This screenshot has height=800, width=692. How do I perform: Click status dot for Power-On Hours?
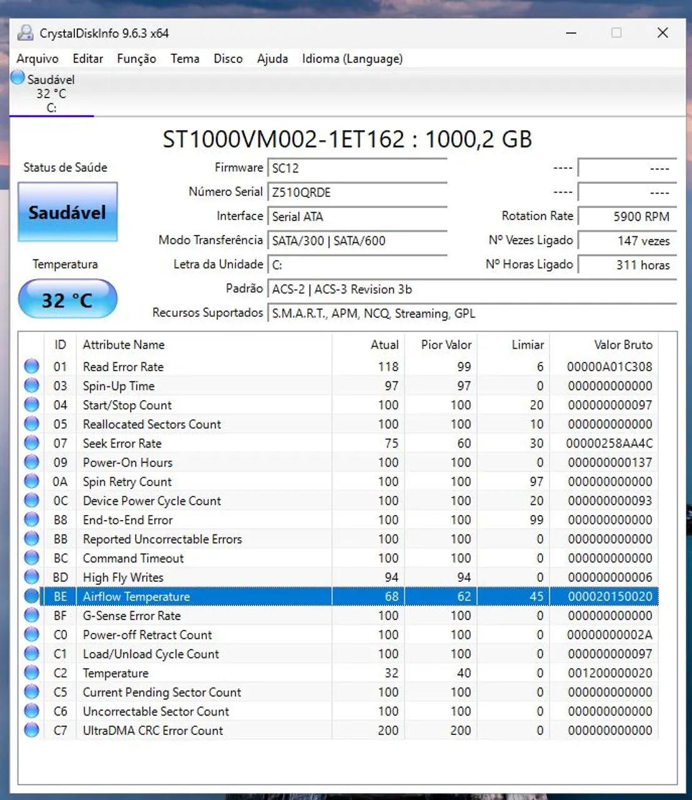point(31,462)
